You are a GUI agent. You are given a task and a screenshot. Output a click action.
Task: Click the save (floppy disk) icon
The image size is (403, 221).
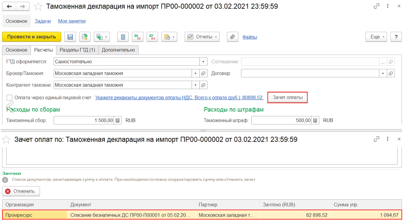click(70, 37)
